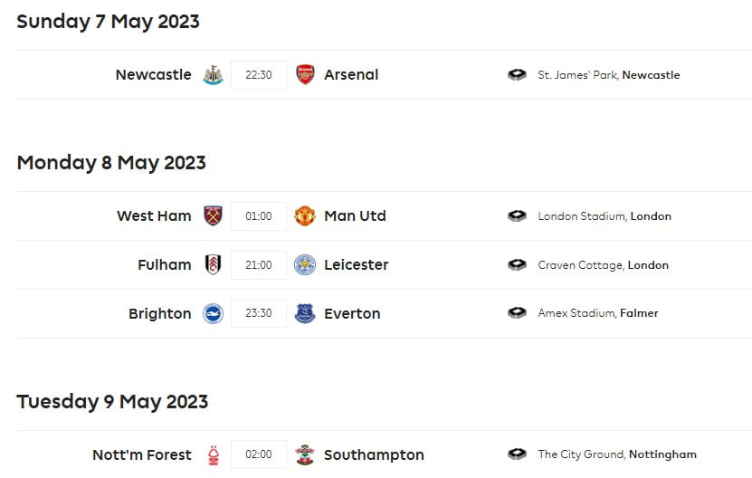Screen dimensions: 752x478
Task: Open the Southampton team name link
Action: [x=374, y=455]
